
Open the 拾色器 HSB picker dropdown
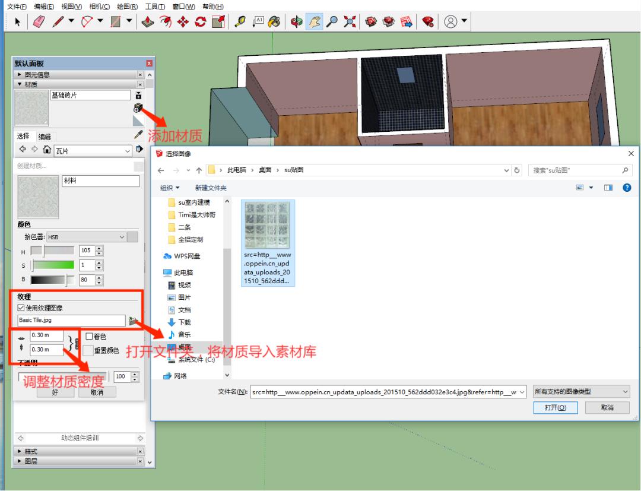tap(122, 237)
